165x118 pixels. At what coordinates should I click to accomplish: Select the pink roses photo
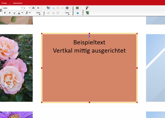(16, 68)
